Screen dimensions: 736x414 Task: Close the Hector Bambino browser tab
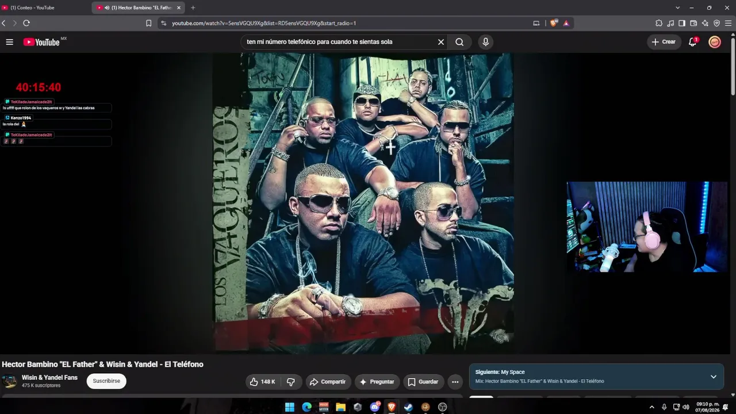[179, 7]
